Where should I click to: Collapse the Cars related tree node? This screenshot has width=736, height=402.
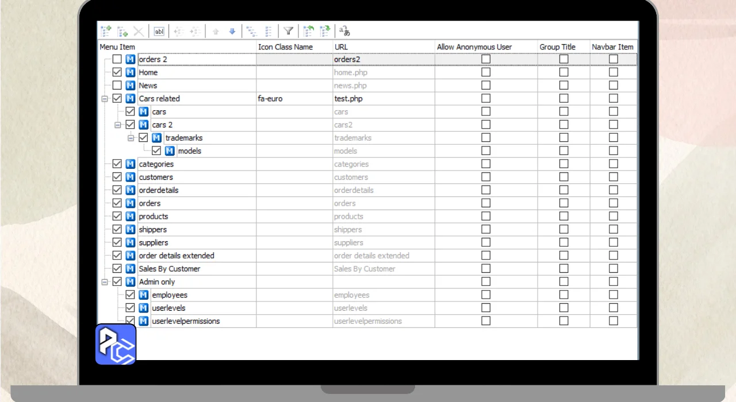[x=105, y=99]
